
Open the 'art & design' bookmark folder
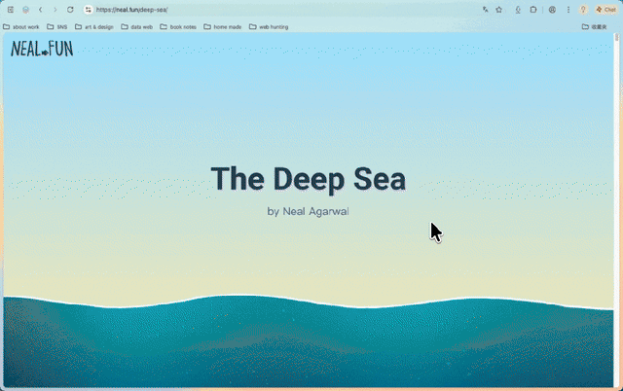pyautogui.click(x=94, y=27)
